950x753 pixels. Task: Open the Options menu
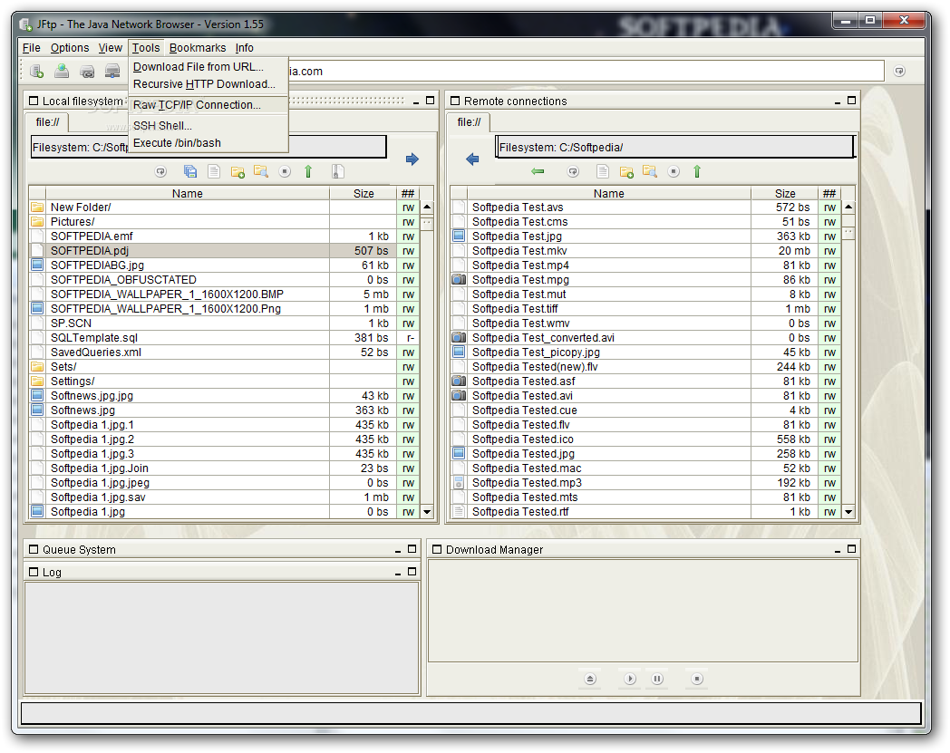(70, 48)
